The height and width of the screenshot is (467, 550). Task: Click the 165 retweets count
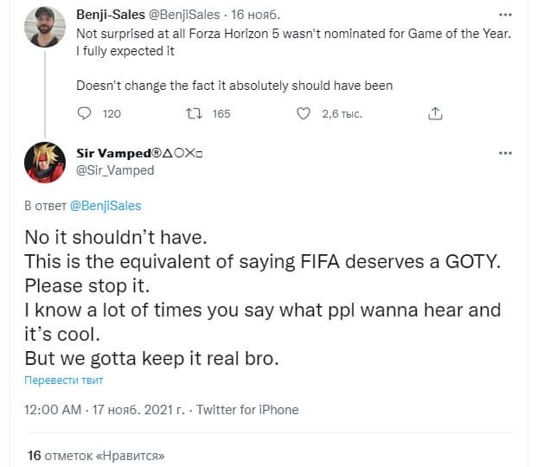(x=221, y=113)
